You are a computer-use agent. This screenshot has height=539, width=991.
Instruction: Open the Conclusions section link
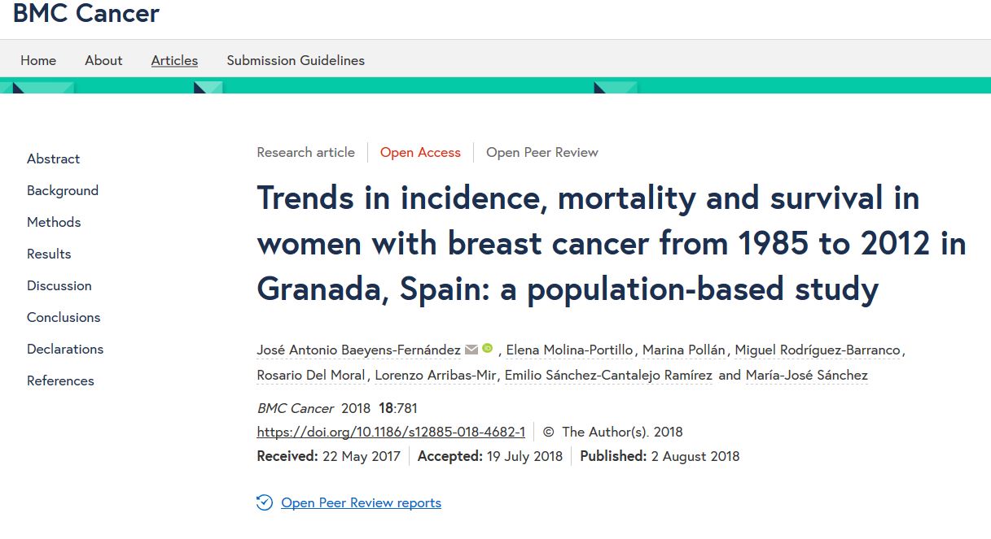pyautogui.click(x=64, y=317)
